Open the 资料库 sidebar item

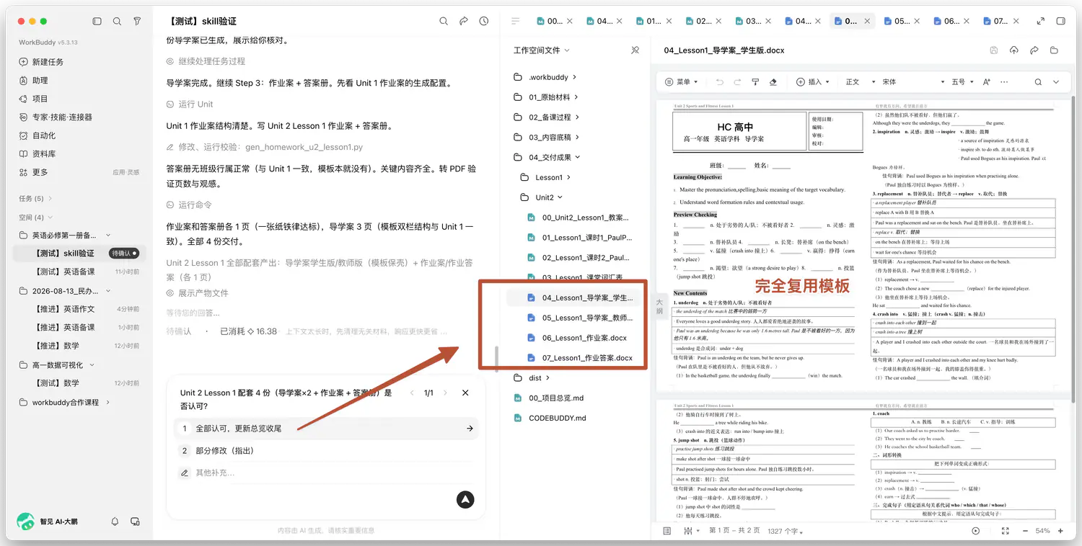click(37, 154)
